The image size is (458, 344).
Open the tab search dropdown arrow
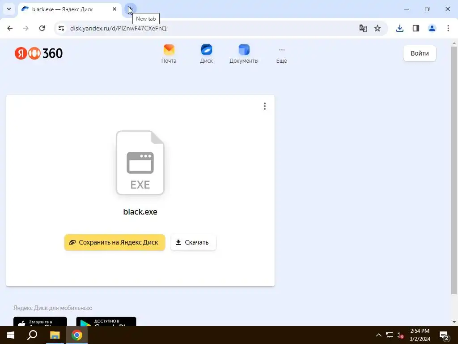(9, 9)
